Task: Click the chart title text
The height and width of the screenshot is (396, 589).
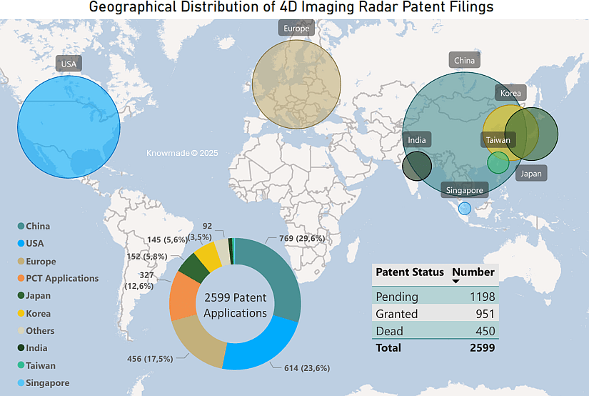Action: (291, 7)
